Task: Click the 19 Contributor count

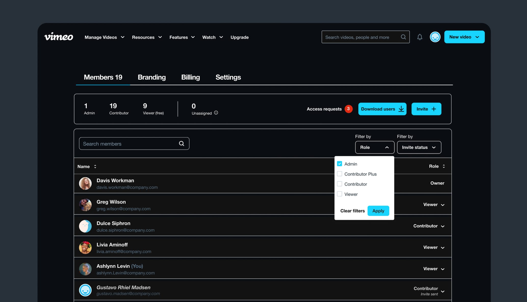Action: 119,109
